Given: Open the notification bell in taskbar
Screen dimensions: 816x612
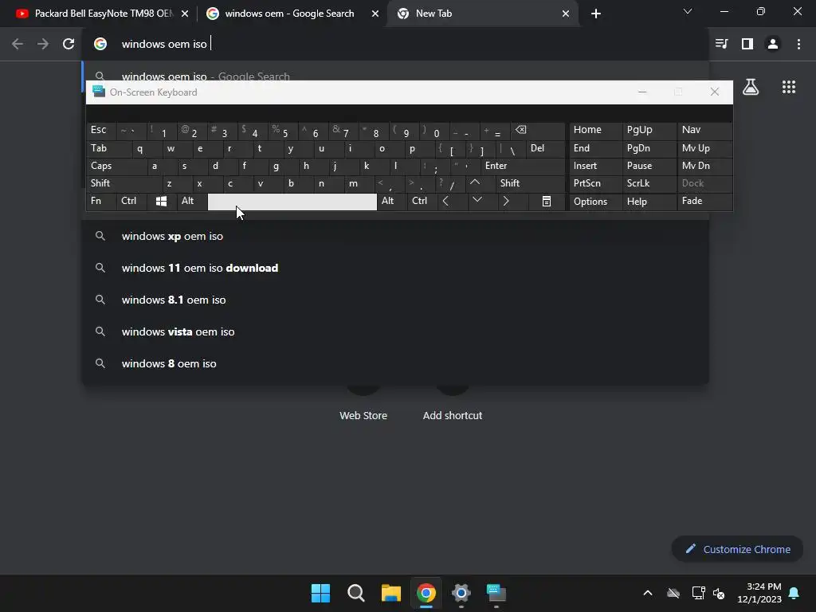Looking at the screenshot, I should tap(794, 593).
